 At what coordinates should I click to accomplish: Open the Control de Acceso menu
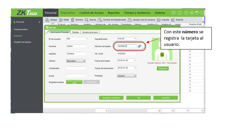point(92,13)
